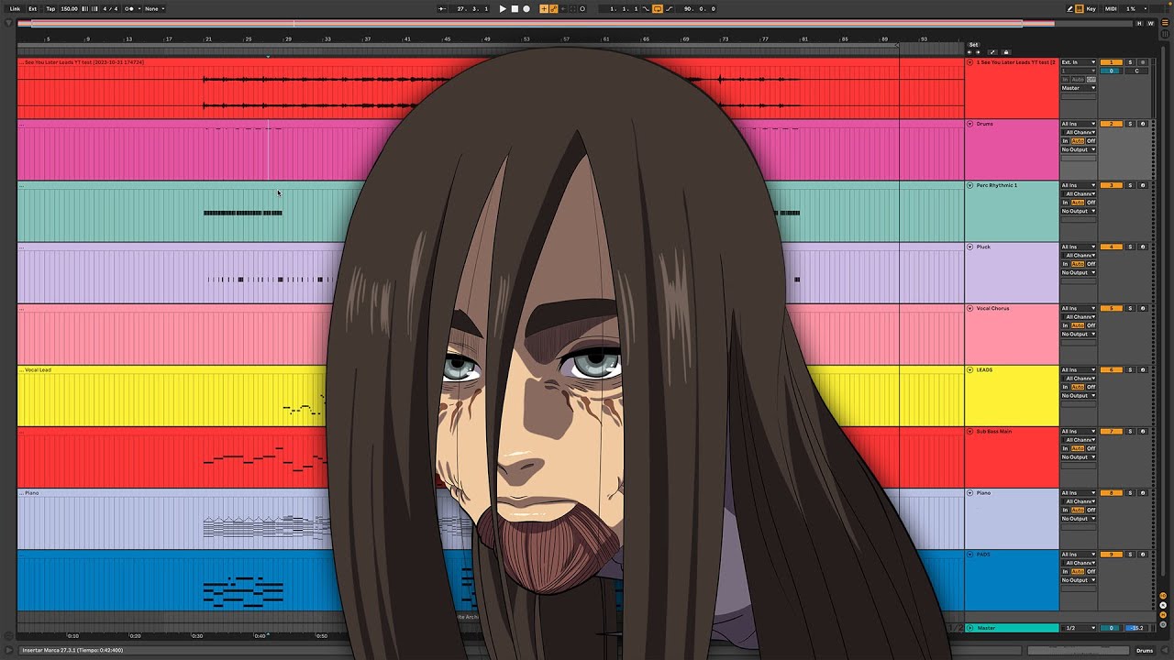Enable MIDI Map Mode
Image resolution: width=1174 pixels, height=660 pixels.
pyautogui.click(x=1111, y=8)
